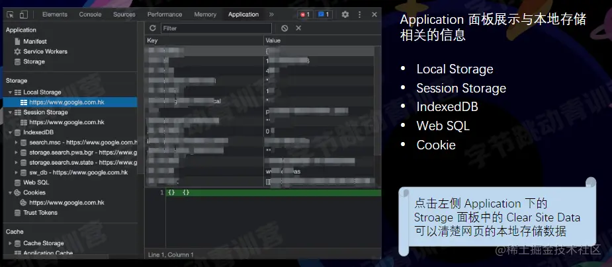
Task: Click the Manifest file icon
Action: [x=18, y=42]
